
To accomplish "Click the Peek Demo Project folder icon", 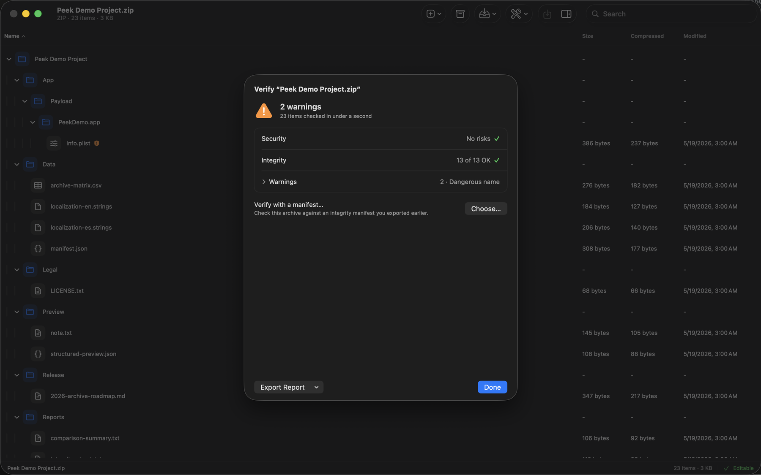I will [x=22, y=59].
